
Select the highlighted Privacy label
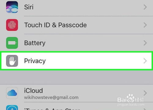coord(35,61)
